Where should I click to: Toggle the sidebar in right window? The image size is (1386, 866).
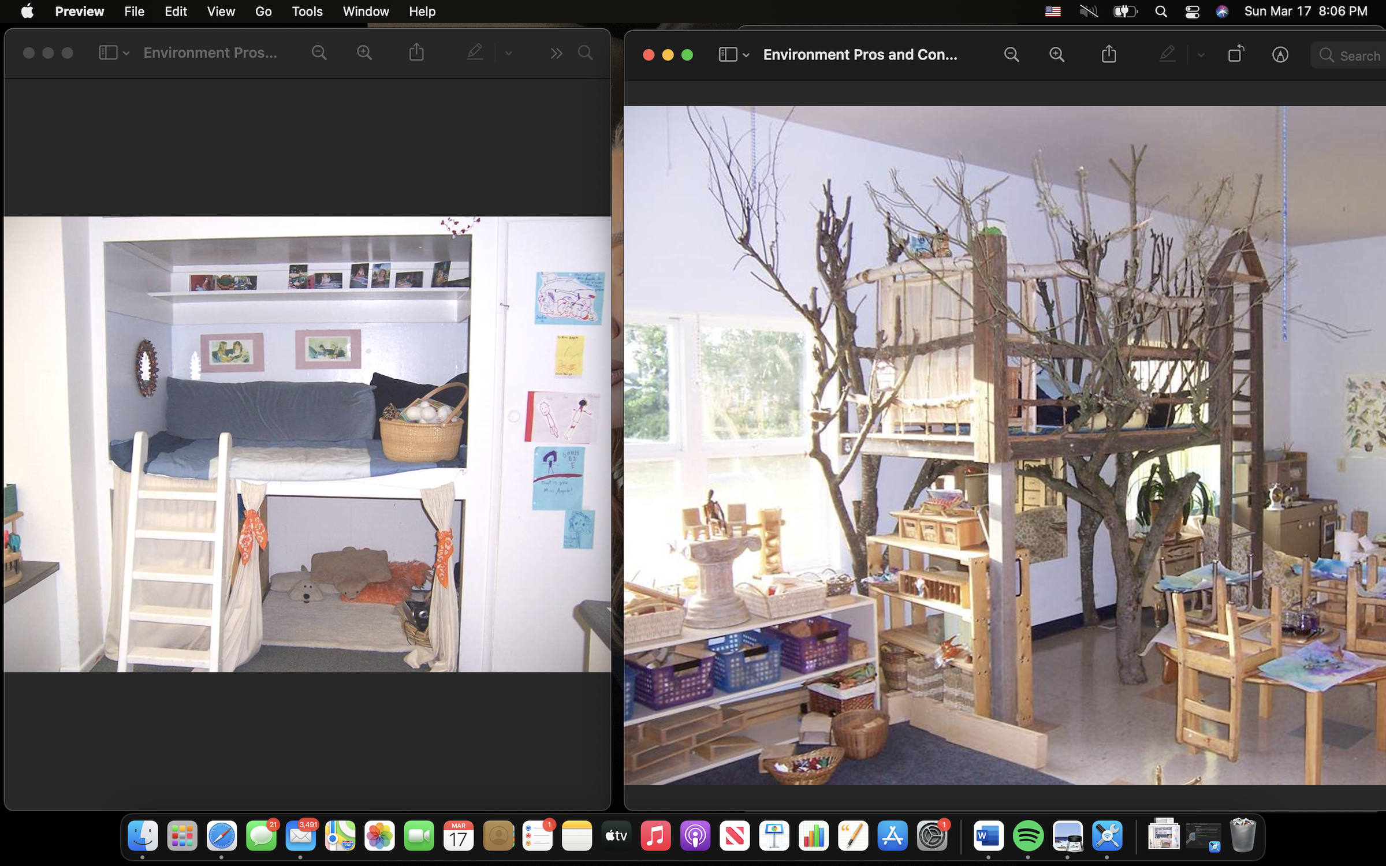727,55
